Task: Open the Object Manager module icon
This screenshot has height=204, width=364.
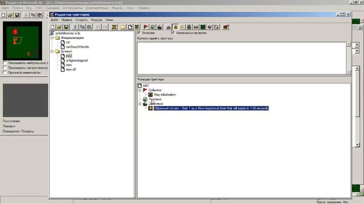Action: pos(210,27)
